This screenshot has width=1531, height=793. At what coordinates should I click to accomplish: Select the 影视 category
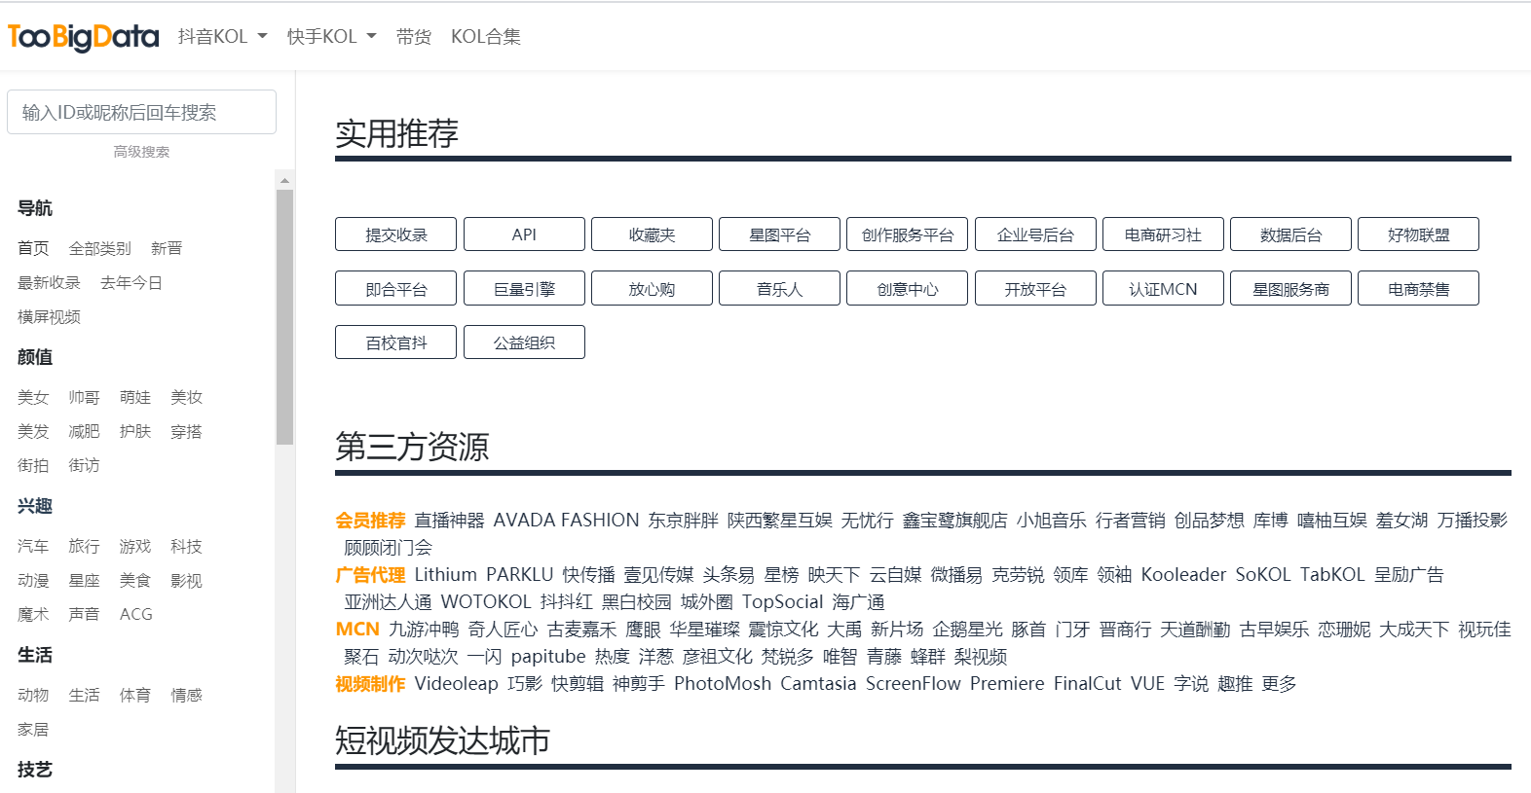(x=186, y=580)
